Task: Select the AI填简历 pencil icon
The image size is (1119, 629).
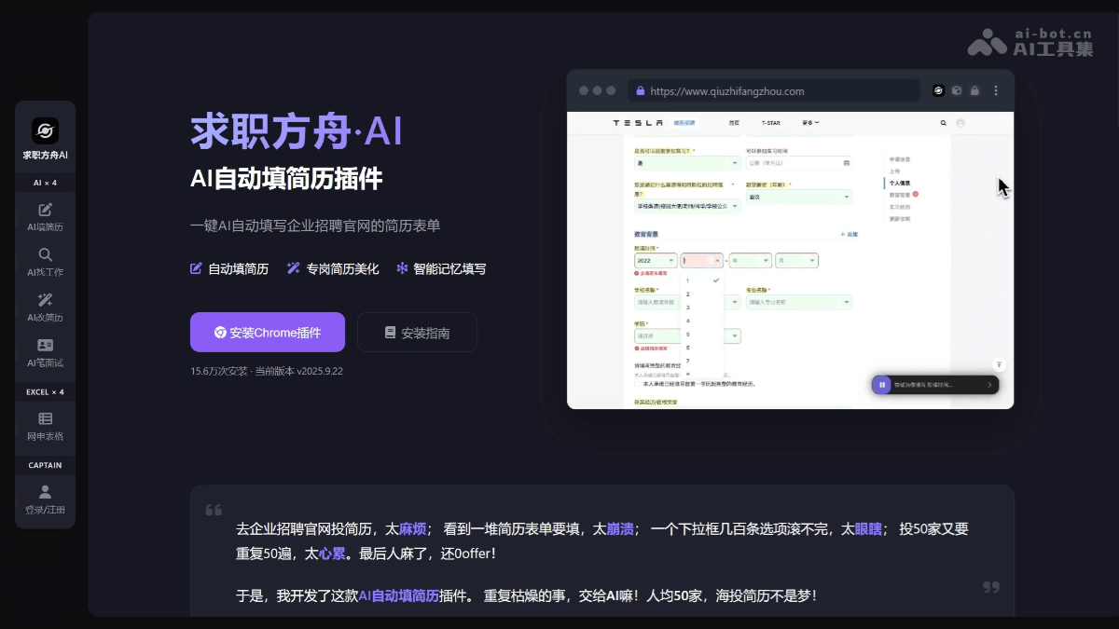Action: (45, 211)
